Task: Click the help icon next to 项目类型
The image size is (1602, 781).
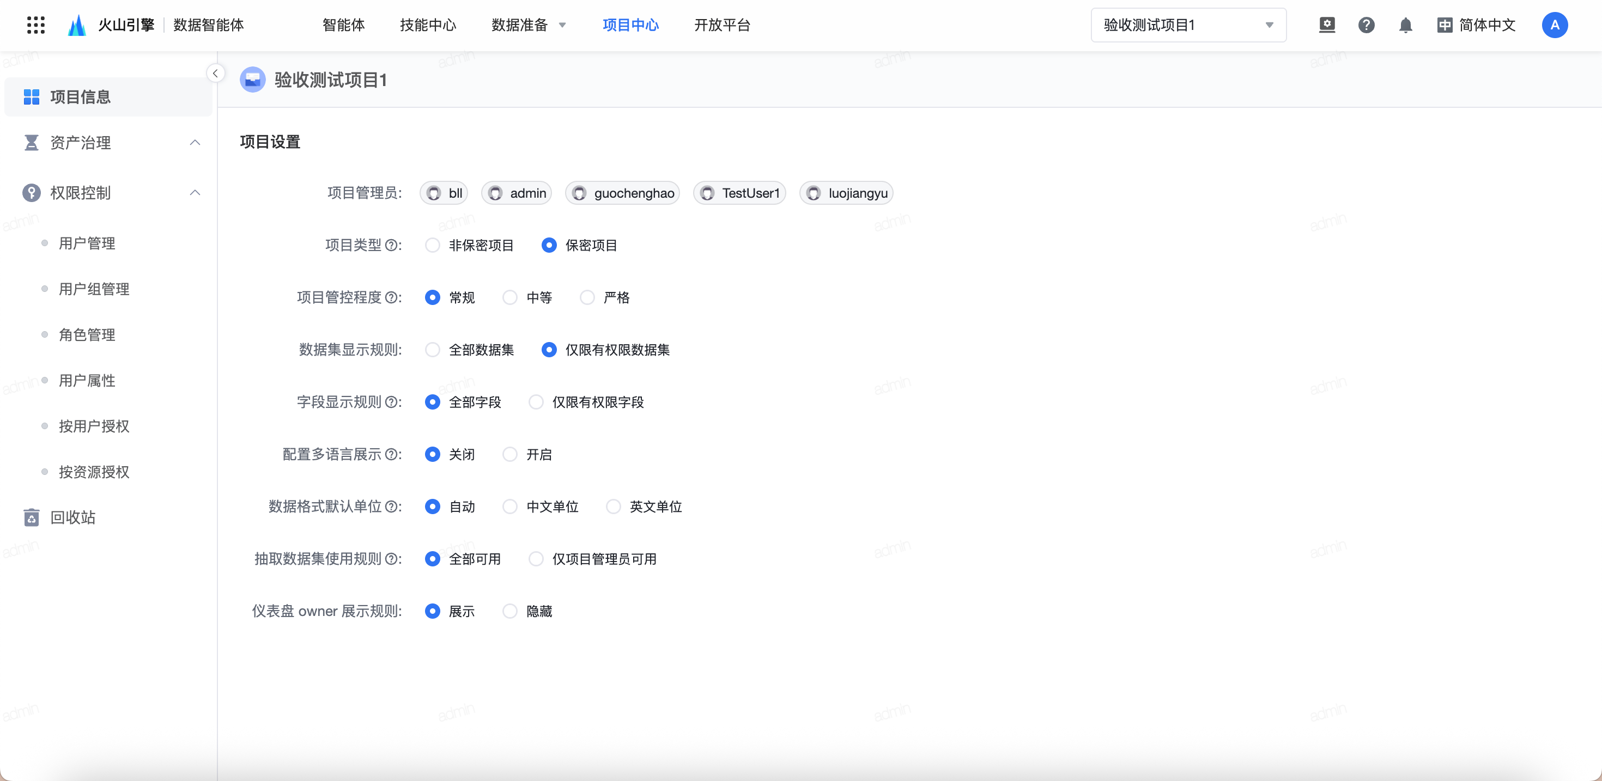Action: 391,246
